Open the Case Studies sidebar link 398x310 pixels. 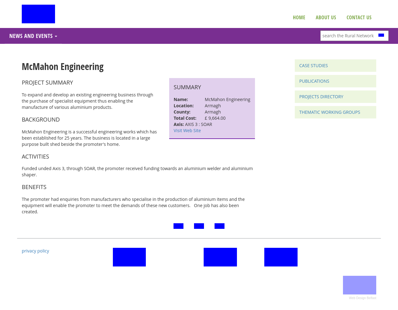[313, 66]
